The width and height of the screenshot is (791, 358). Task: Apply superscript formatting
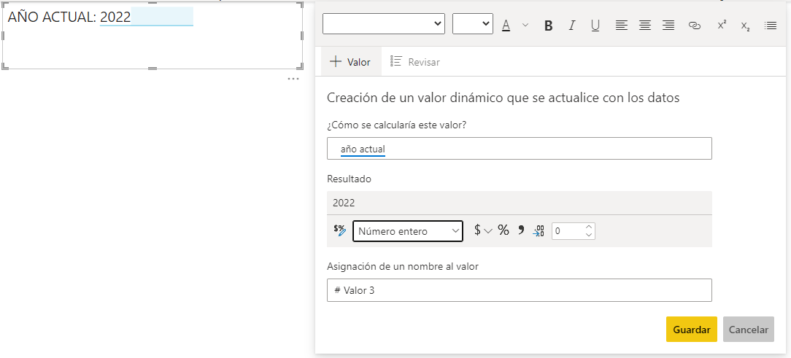[x=722, y=26]
